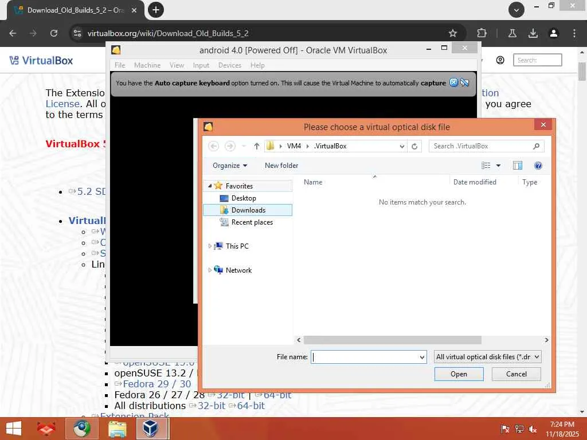
Task: Open a new Chrome tab
Action: pos(156,10)
